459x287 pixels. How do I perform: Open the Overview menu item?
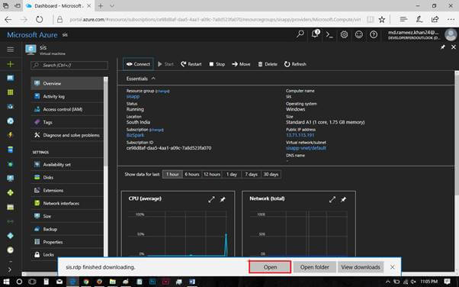(x=67, y=83)
